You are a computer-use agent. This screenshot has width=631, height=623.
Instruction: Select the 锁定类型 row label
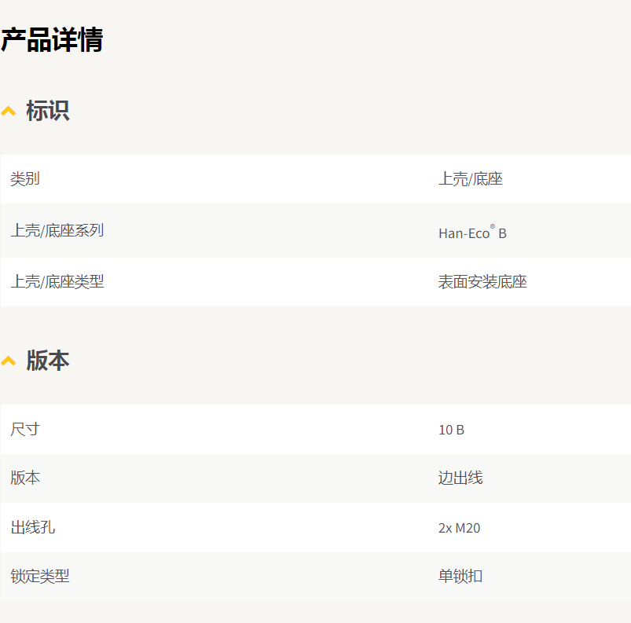tap(40, 577)
